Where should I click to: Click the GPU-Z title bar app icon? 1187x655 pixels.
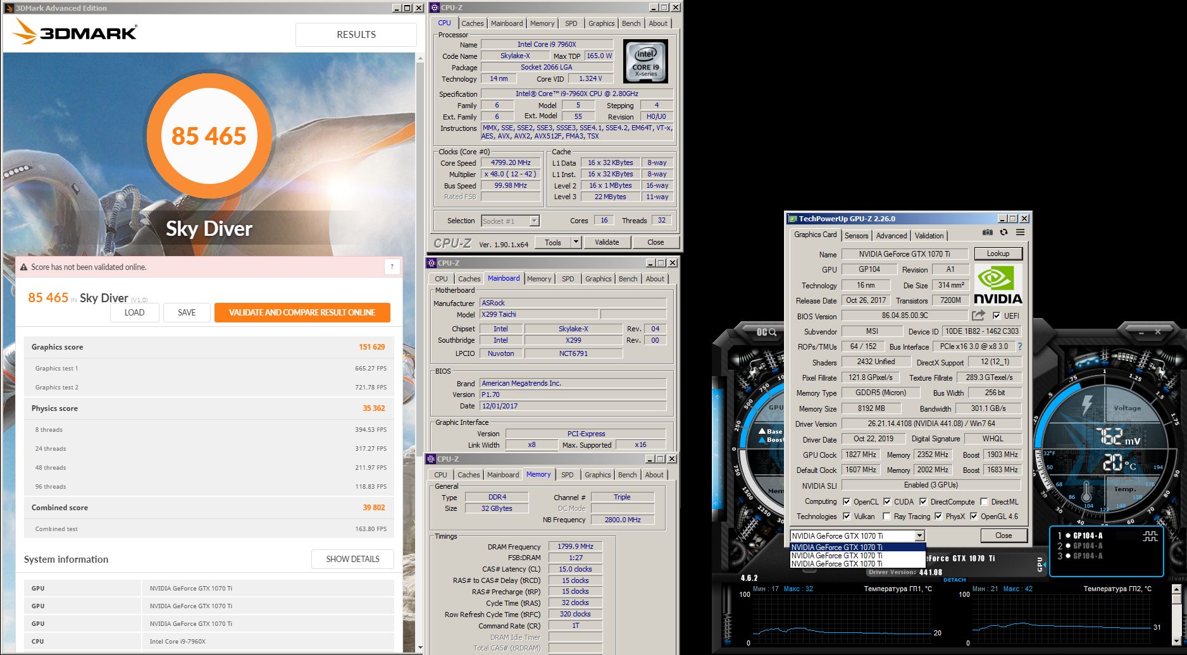point(792,219)
